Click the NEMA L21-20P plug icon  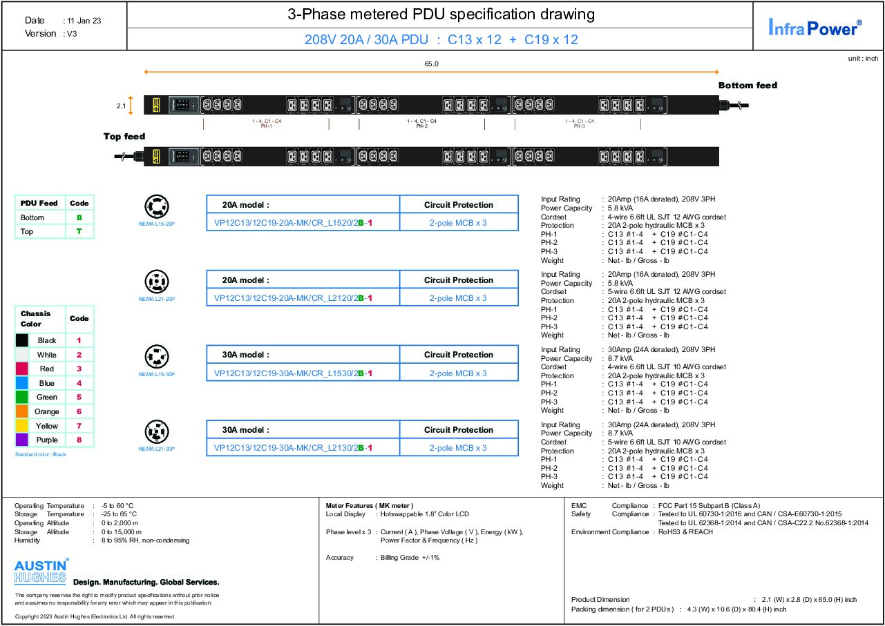point(156,282)
